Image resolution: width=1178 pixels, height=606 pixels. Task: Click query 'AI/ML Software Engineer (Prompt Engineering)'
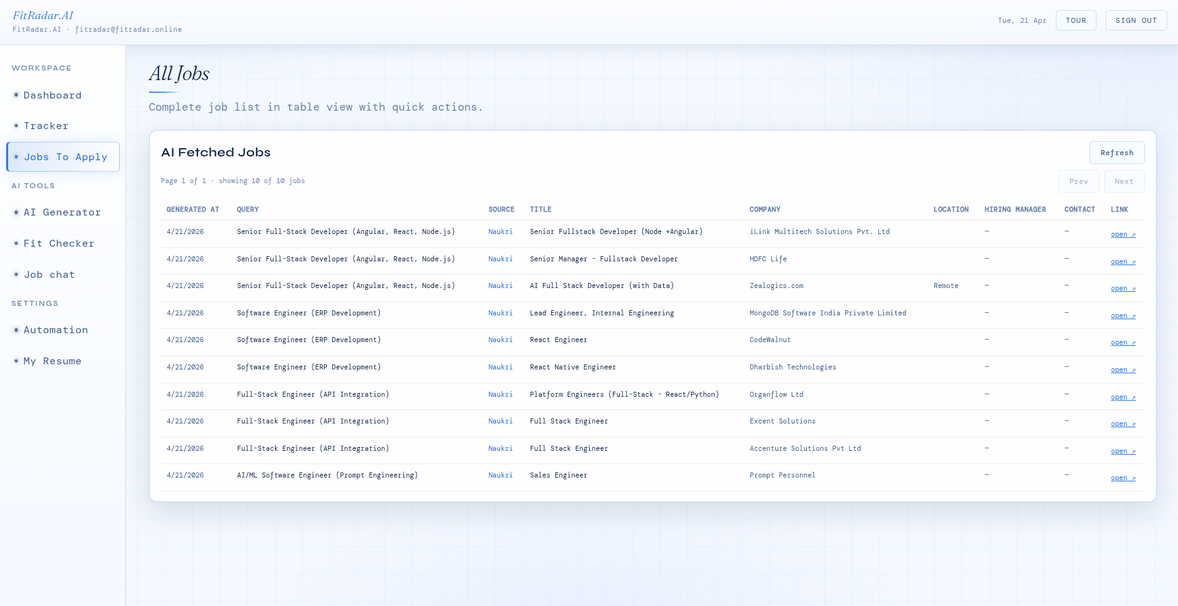point(327,475)
